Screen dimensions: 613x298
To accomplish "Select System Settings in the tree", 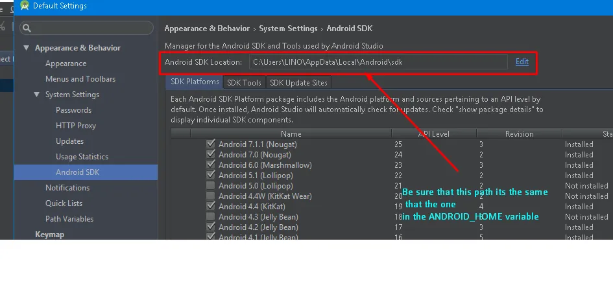I will pos(72,95).
